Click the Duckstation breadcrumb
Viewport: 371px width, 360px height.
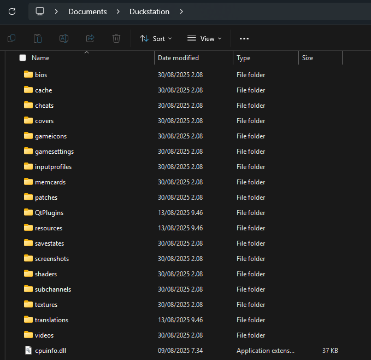[x=150, y=11]
